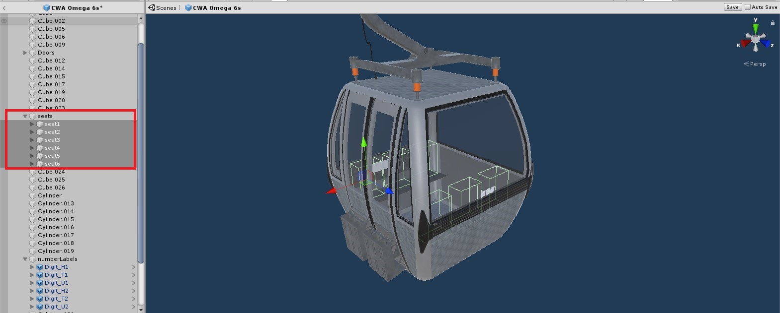The height and width of the screenshot is (313, 780).
Task: Click the Scenes breadcrumb icon
Action: point(152,7)
